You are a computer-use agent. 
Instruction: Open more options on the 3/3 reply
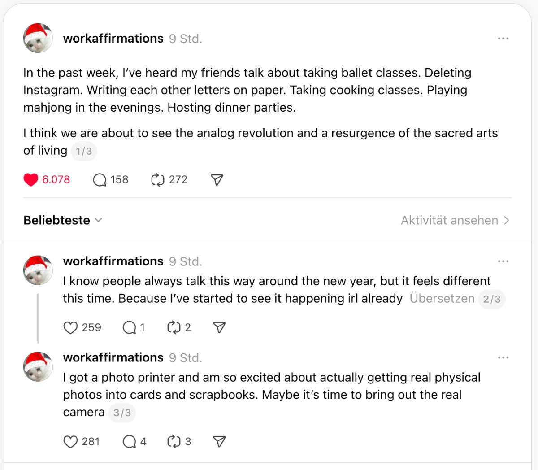click(x=503, y=358)
